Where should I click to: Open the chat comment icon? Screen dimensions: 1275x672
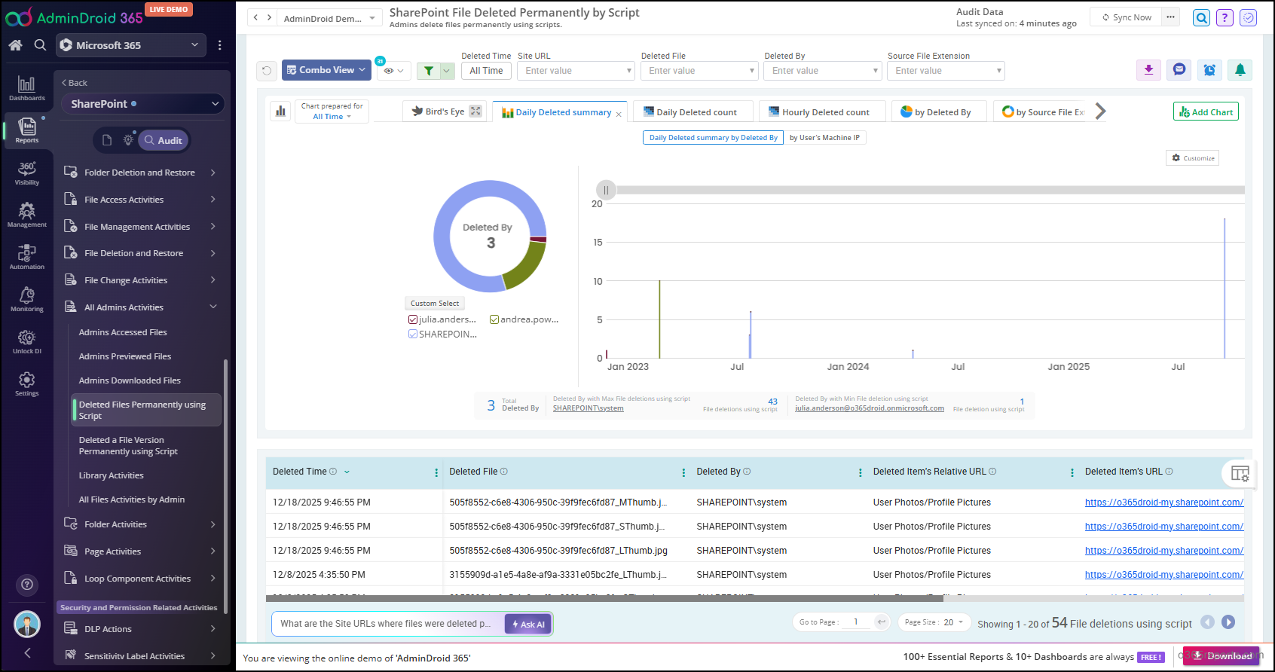click(x=1179, y=70)
